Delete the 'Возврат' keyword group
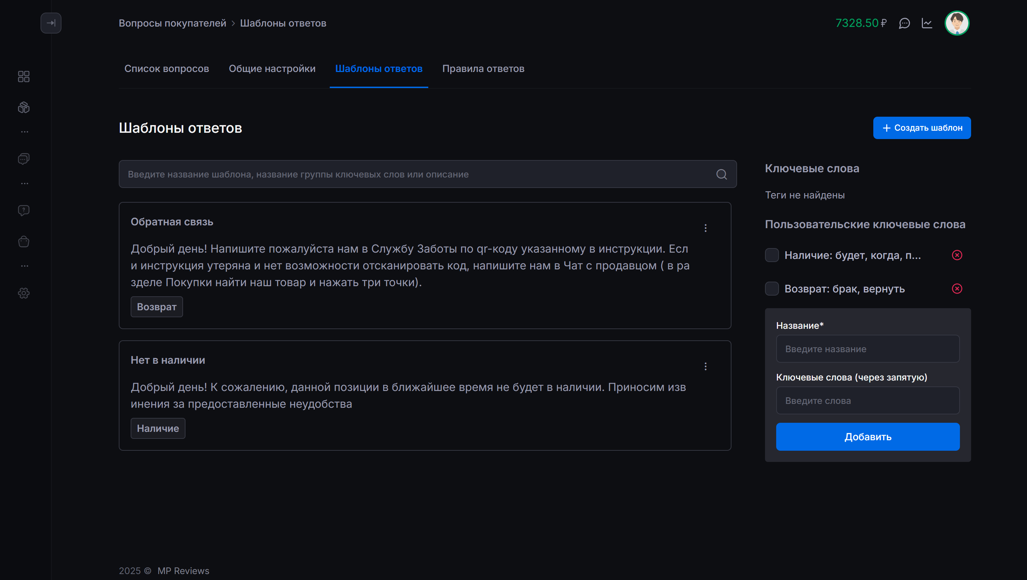This screenshot has width=1027, height=580. 957,289
